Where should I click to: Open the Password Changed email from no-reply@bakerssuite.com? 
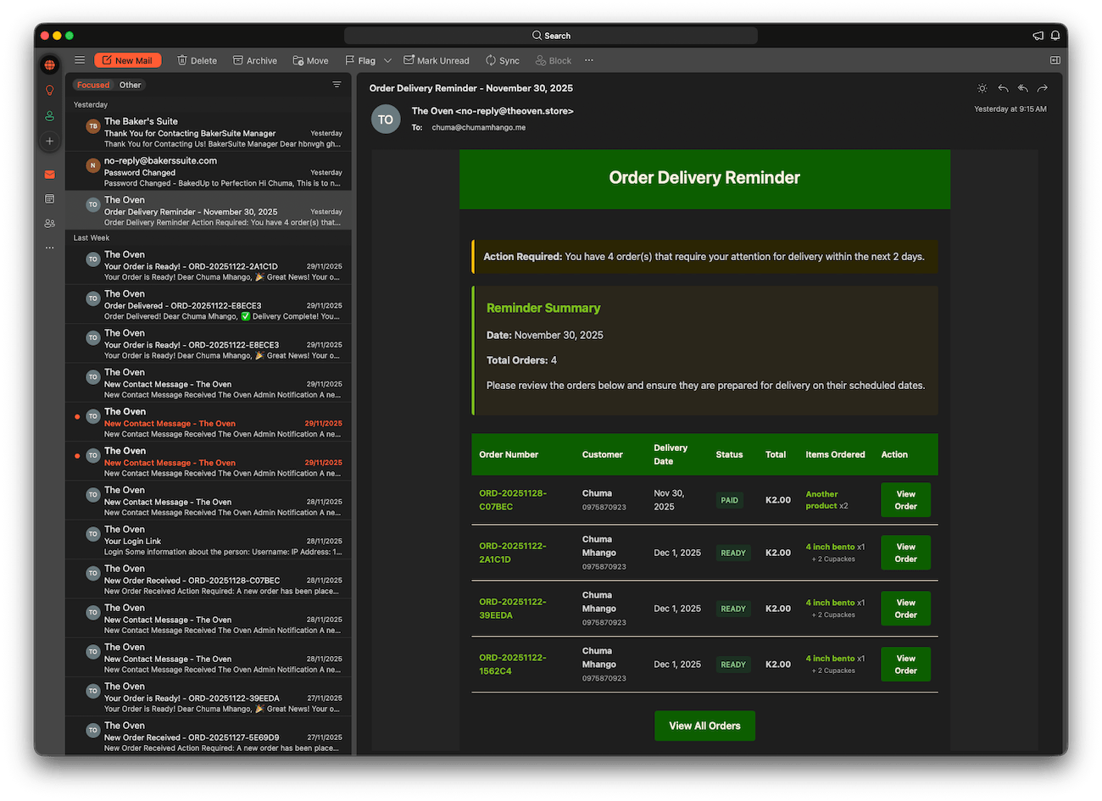(x=209, y=172)
